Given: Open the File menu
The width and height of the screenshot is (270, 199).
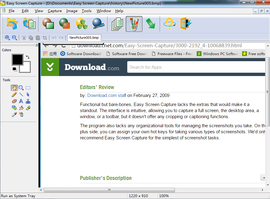Looking at the screenshot, I should (12, 11).
